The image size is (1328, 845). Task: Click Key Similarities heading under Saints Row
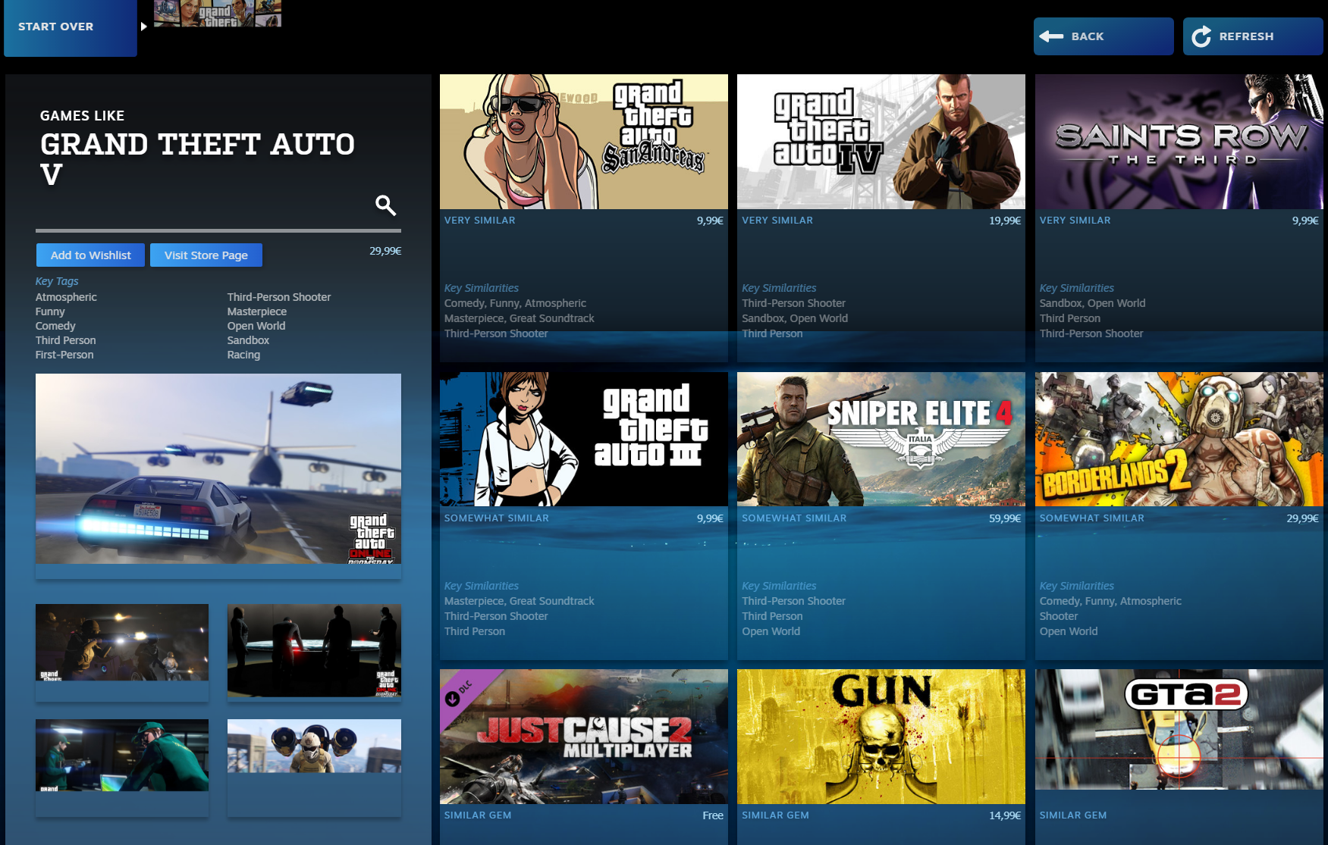click(1077, 288)
